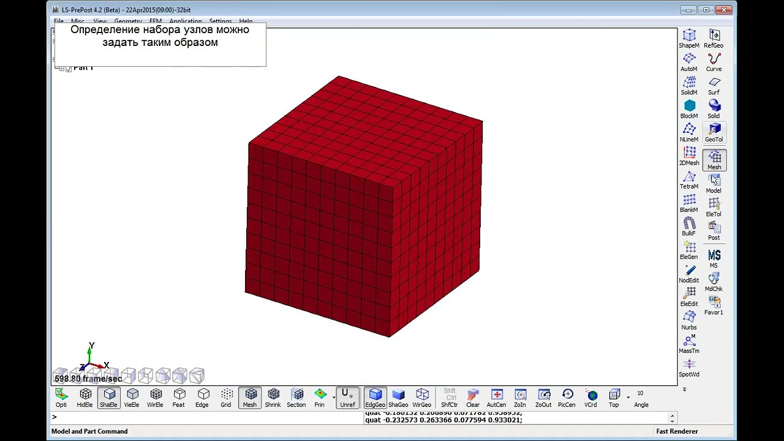The height and width of the screenshot is (441, 784).
Task: Click ZoIn zoom in icon
Action: coord(520,398)
